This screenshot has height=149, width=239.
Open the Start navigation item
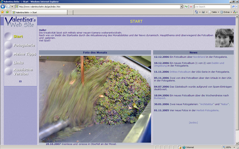click(18, 36)
